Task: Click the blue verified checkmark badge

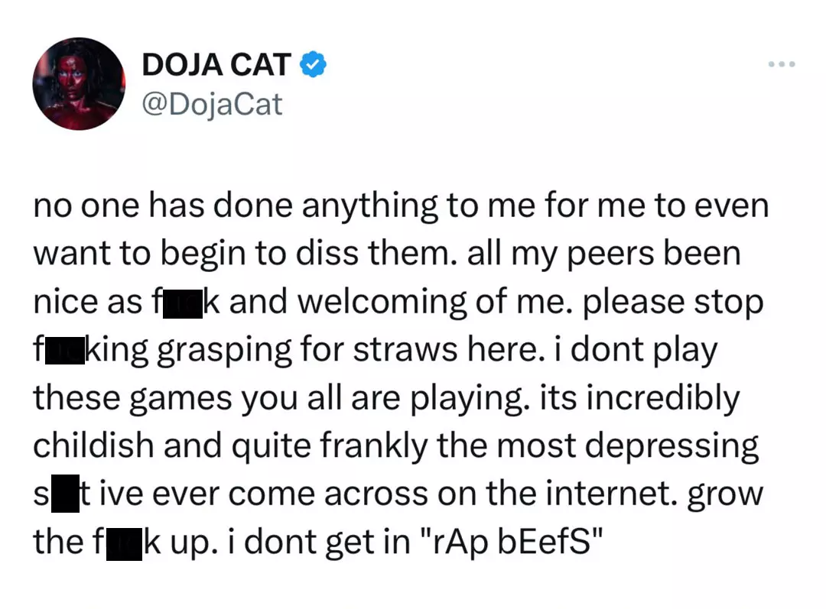Action: coord(313,64)
